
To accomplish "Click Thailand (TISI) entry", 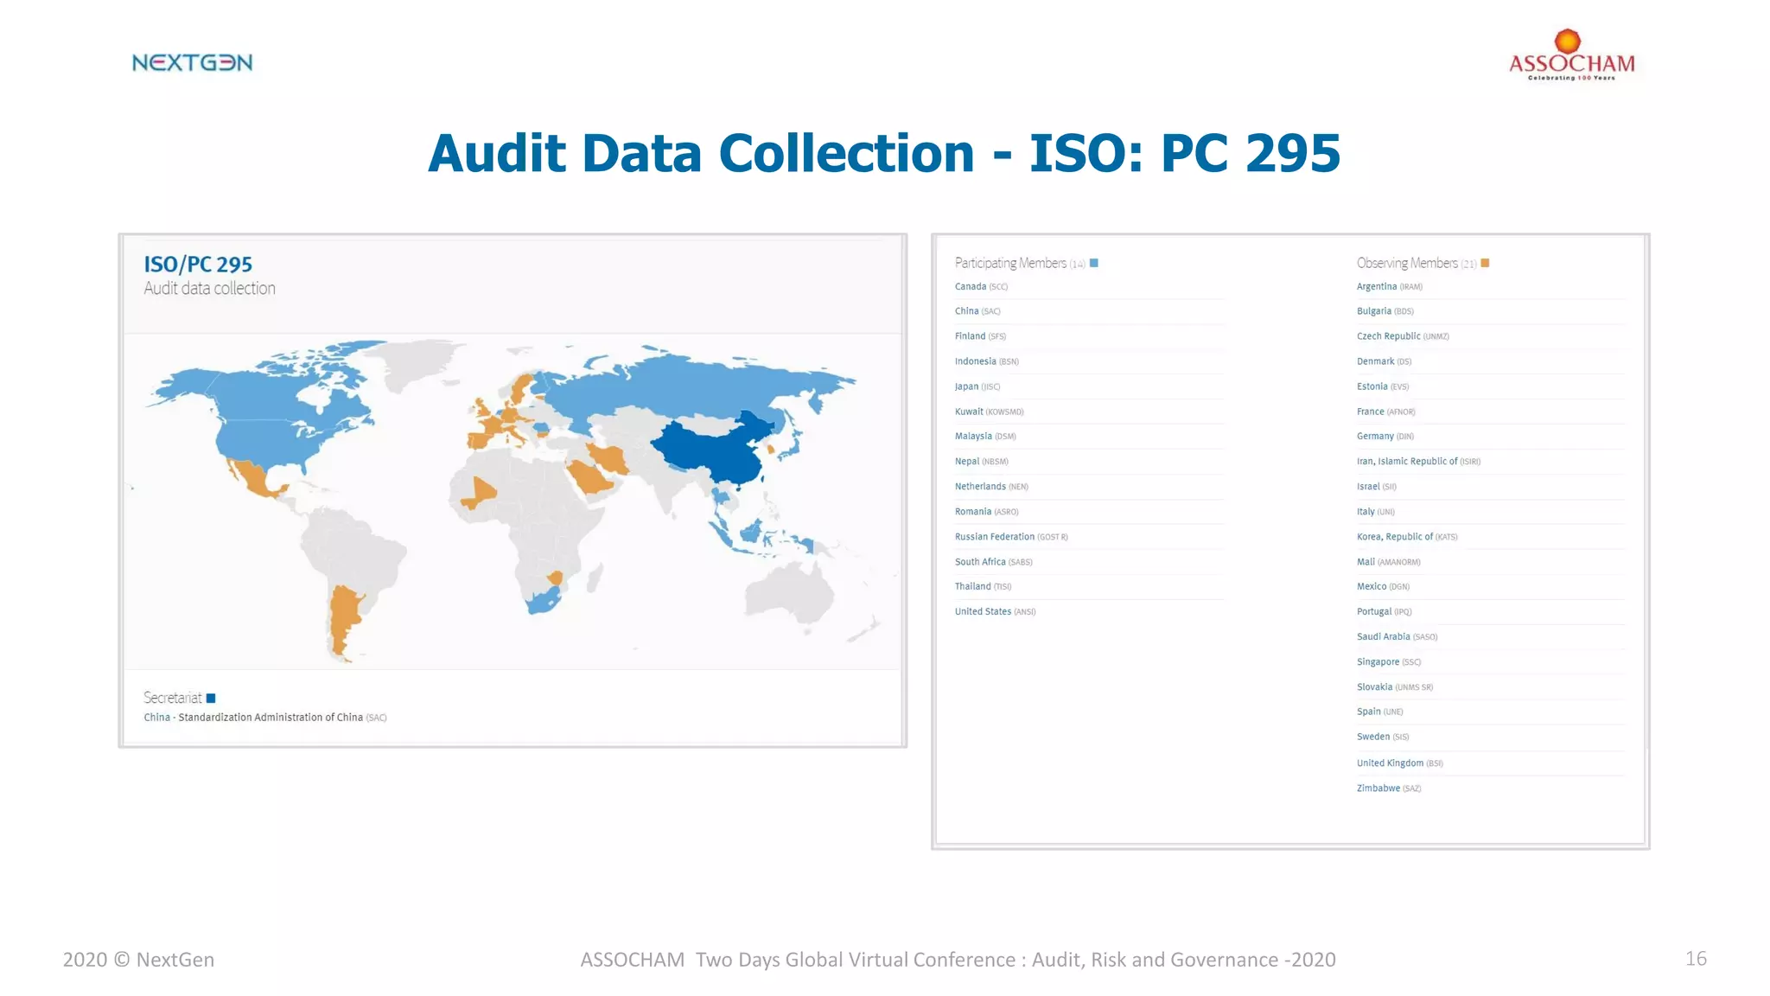I will pos(983,586).
